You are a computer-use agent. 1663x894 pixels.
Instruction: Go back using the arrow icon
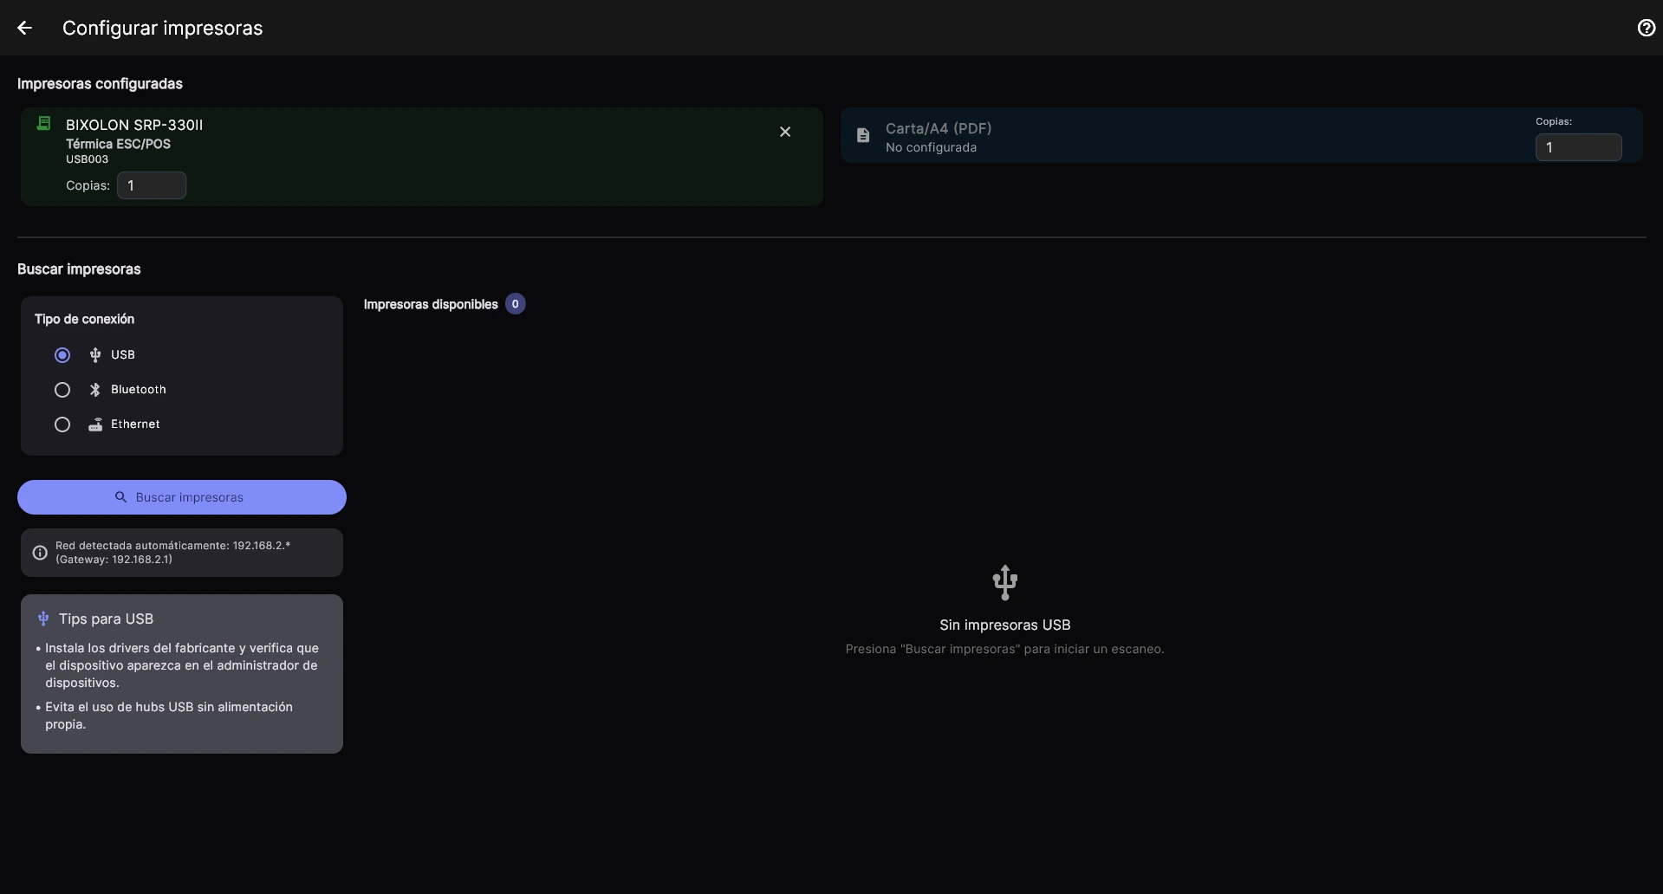[x=24, y=28]
